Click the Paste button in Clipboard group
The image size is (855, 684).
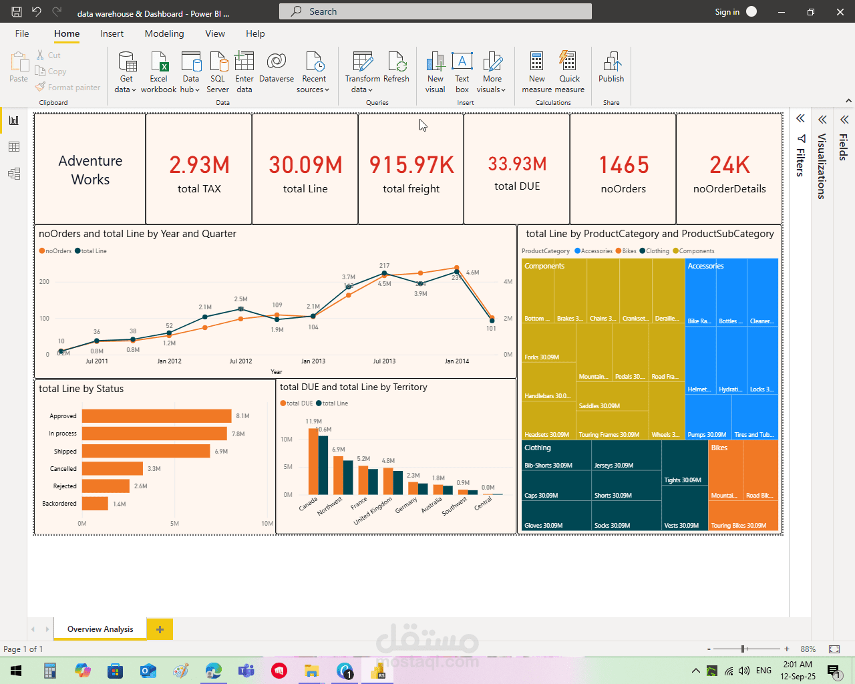coord(19,67)
